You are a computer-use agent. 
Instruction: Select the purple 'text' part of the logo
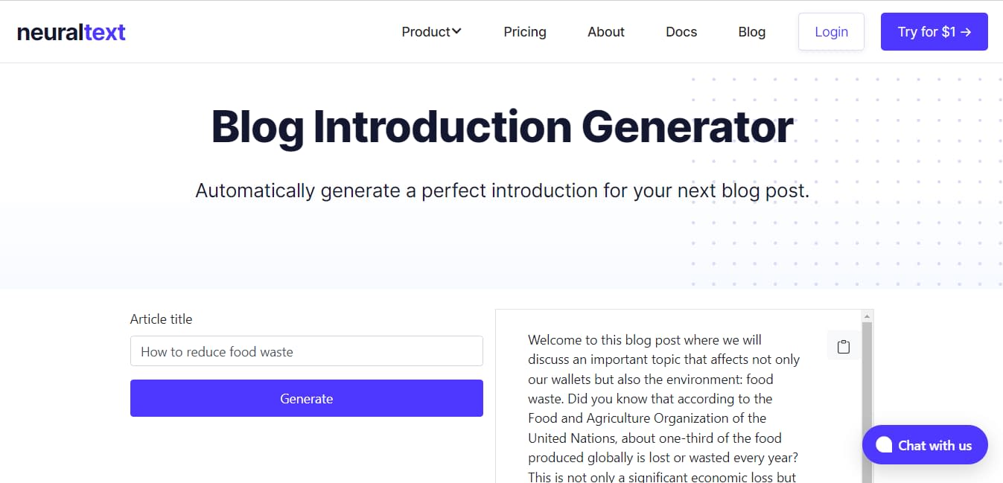[105, 31]
